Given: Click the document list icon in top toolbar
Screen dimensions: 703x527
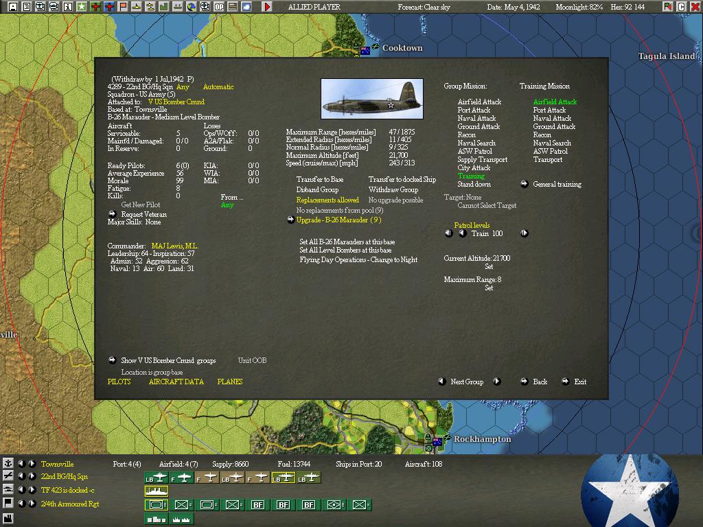Looking at the screenshot, I should point(27,6).
